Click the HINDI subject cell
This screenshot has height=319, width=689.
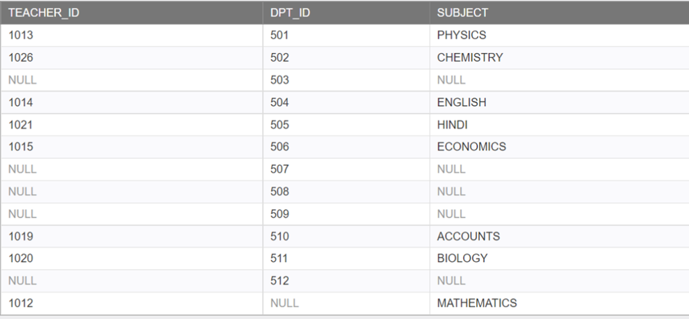(x=559, y=125)
